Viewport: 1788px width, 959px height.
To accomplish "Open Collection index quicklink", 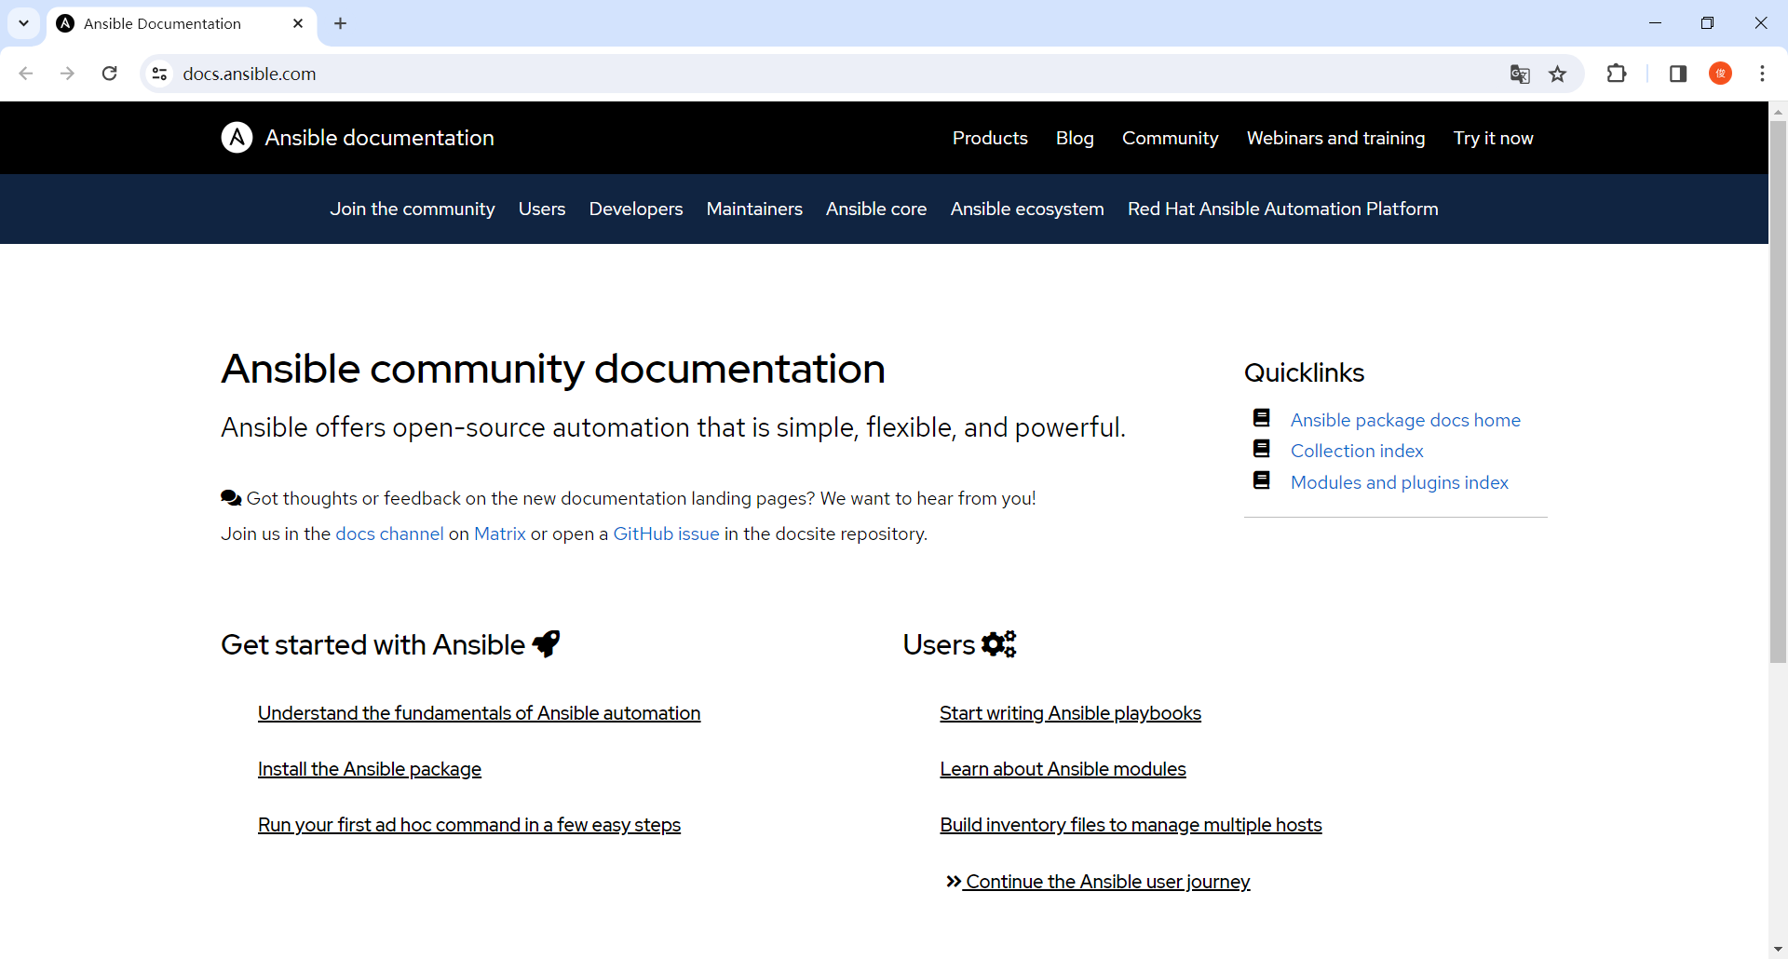I will pyautogui.click(x=1357, y=451).
